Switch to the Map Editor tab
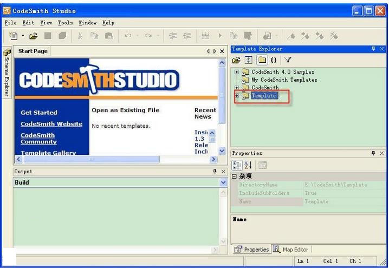This screenshot has height=268, width=389. [291, 250]
